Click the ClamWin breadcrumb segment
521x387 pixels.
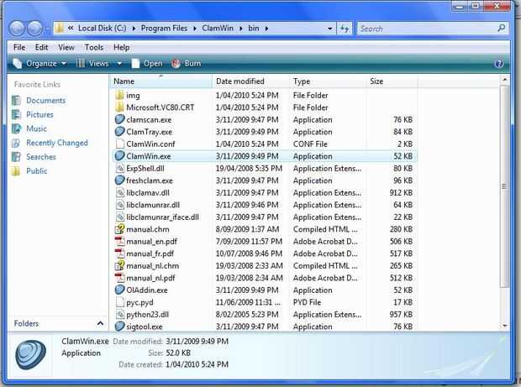click(x=218, y=29)
